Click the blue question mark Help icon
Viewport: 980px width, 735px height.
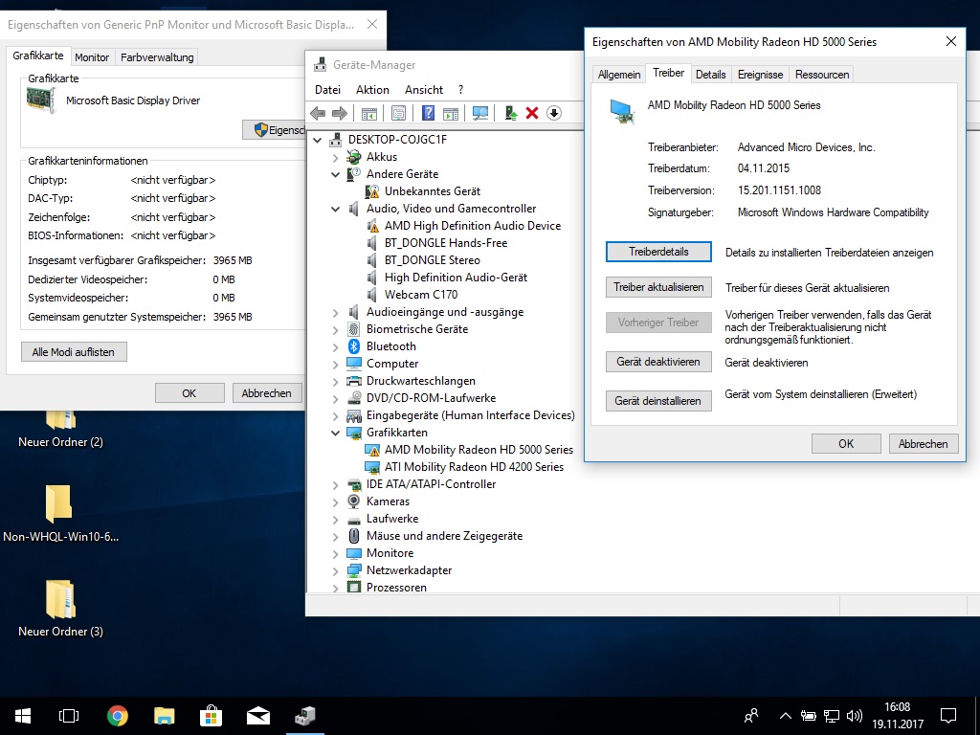click(428, 113)
